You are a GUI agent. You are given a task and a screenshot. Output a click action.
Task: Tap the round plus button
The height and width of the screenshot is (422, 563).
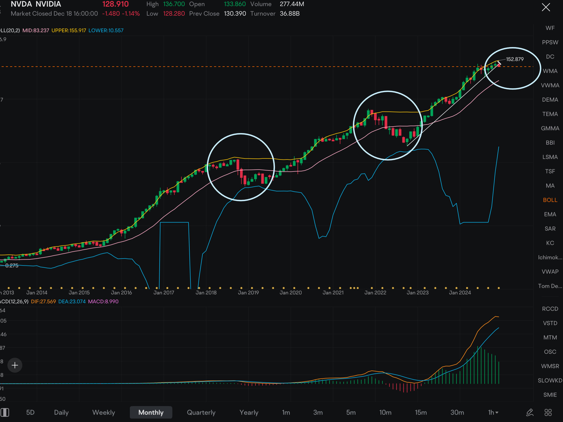click(15, 365)
